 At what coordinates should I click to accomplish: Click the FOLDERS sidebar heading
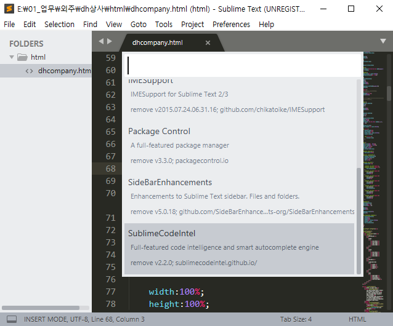[x=26, y=44]
